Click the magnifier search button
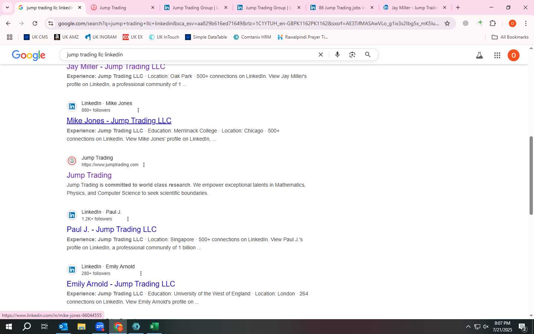Viewport: 534px width, 334px height. 367,55
